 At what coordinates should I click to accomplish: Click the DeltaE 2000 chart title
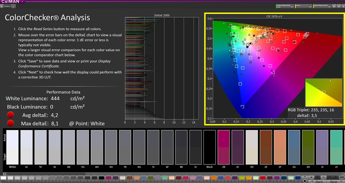point(162,15)
